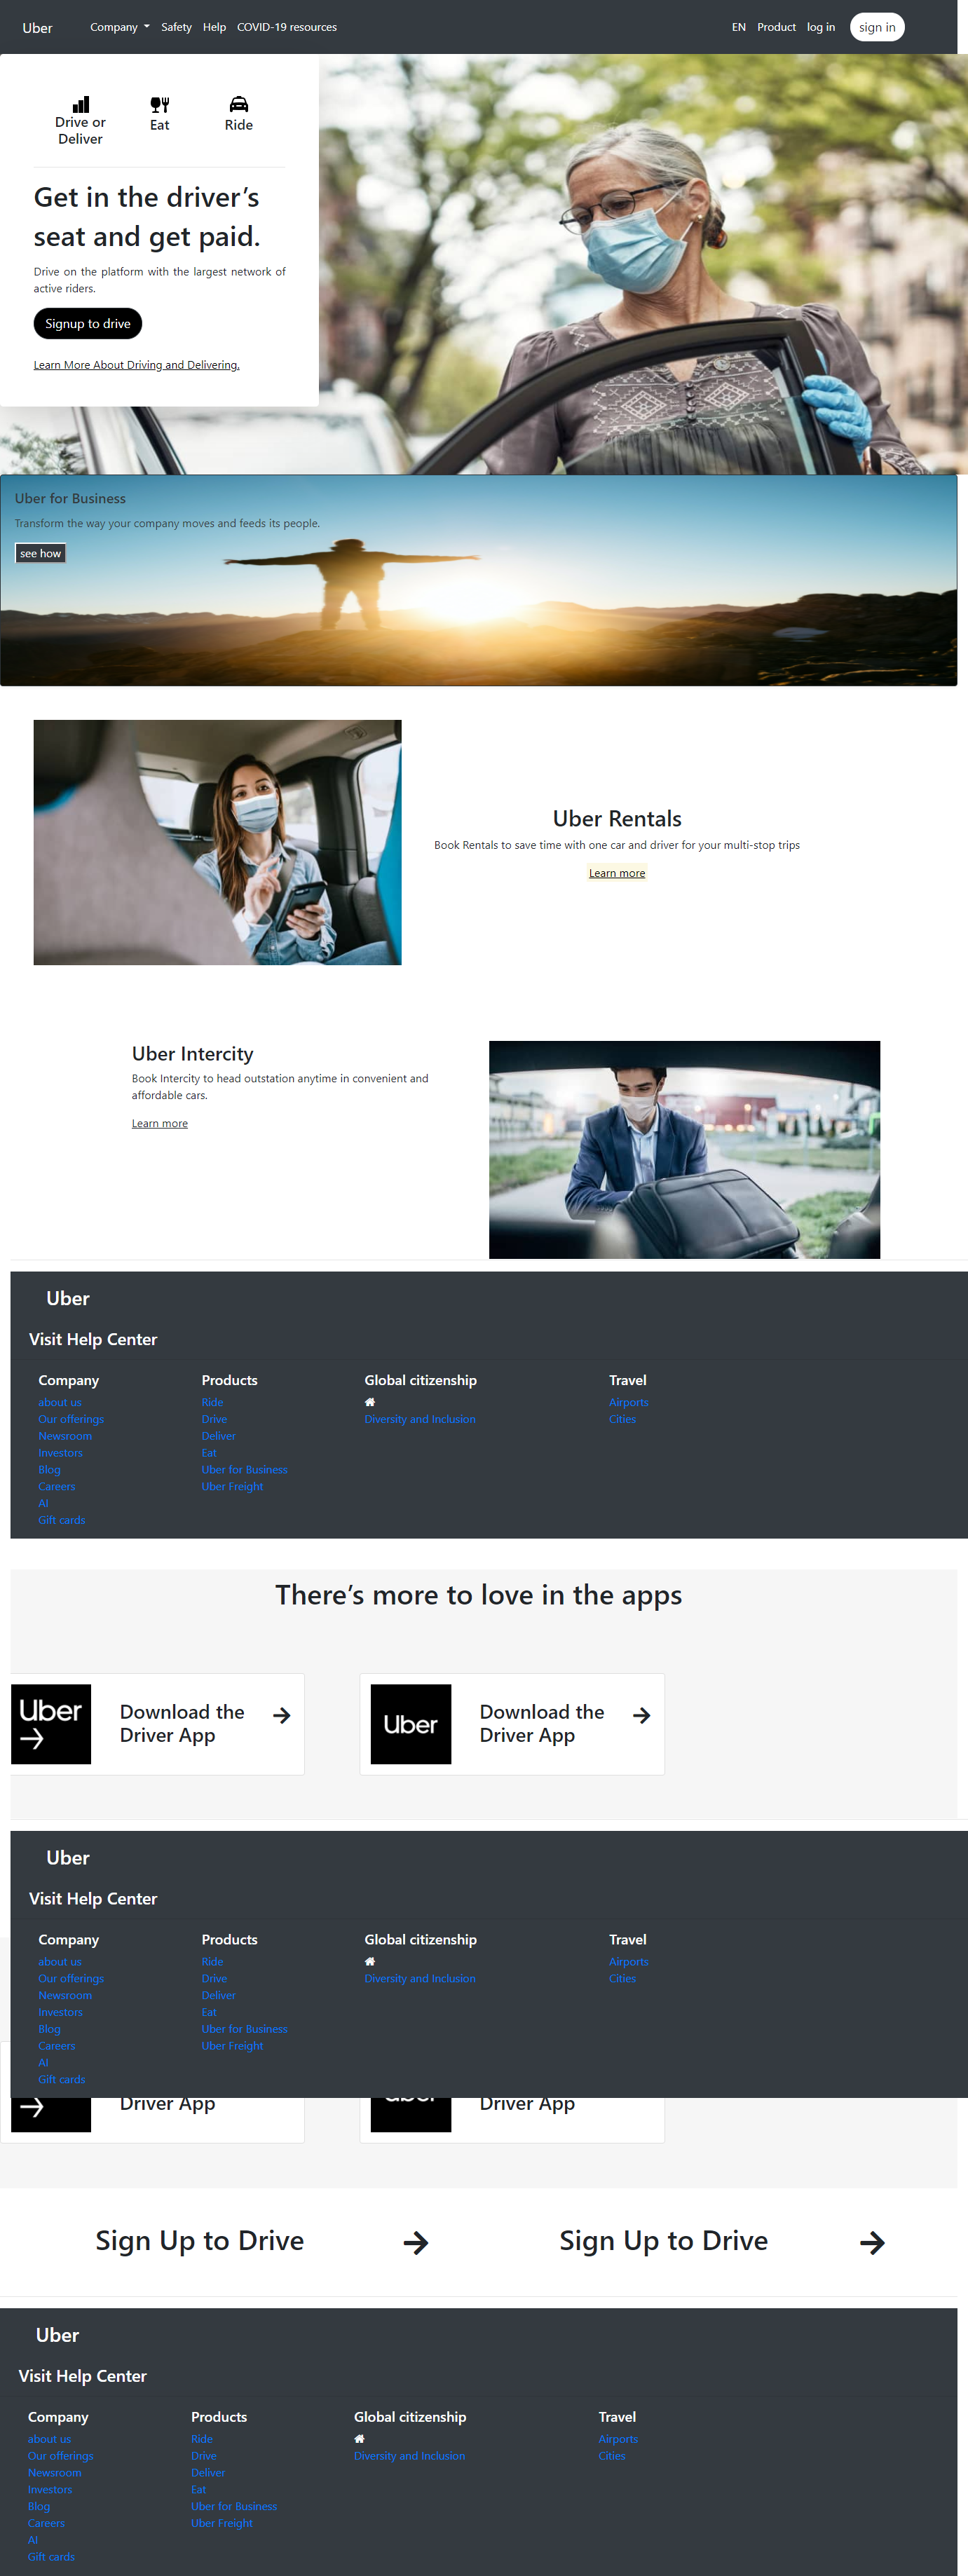Viewport: 968px width, 2576px height.
Task: Click the arrow beside the first Download the Driver App
Action: [x=282, y=1715]
